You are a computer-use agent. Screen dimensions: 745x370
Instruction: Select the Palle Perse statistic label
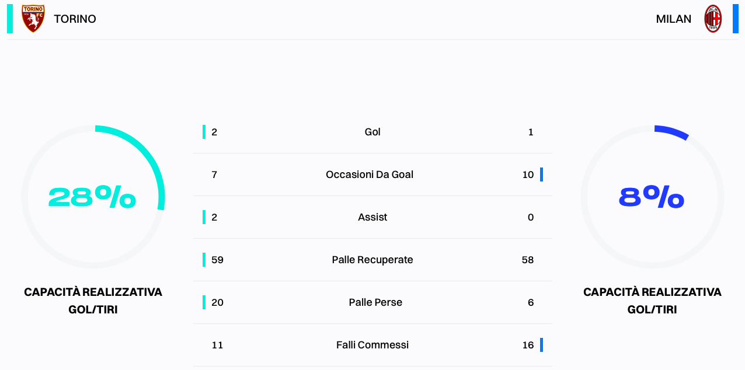pos(375,302)
